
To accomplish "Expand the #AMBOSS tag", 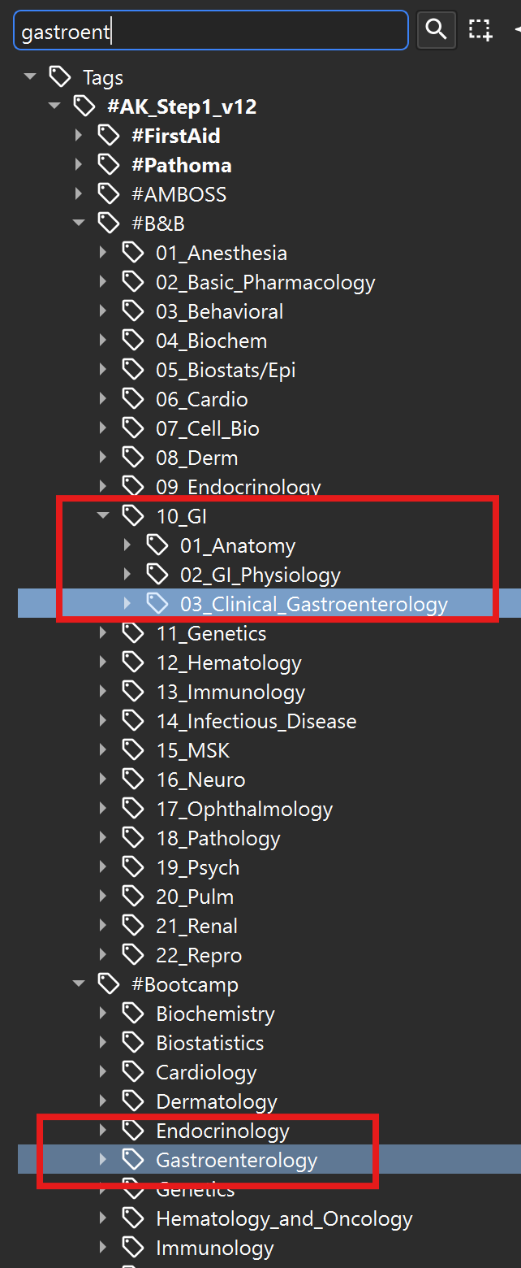I will point(79,194).
